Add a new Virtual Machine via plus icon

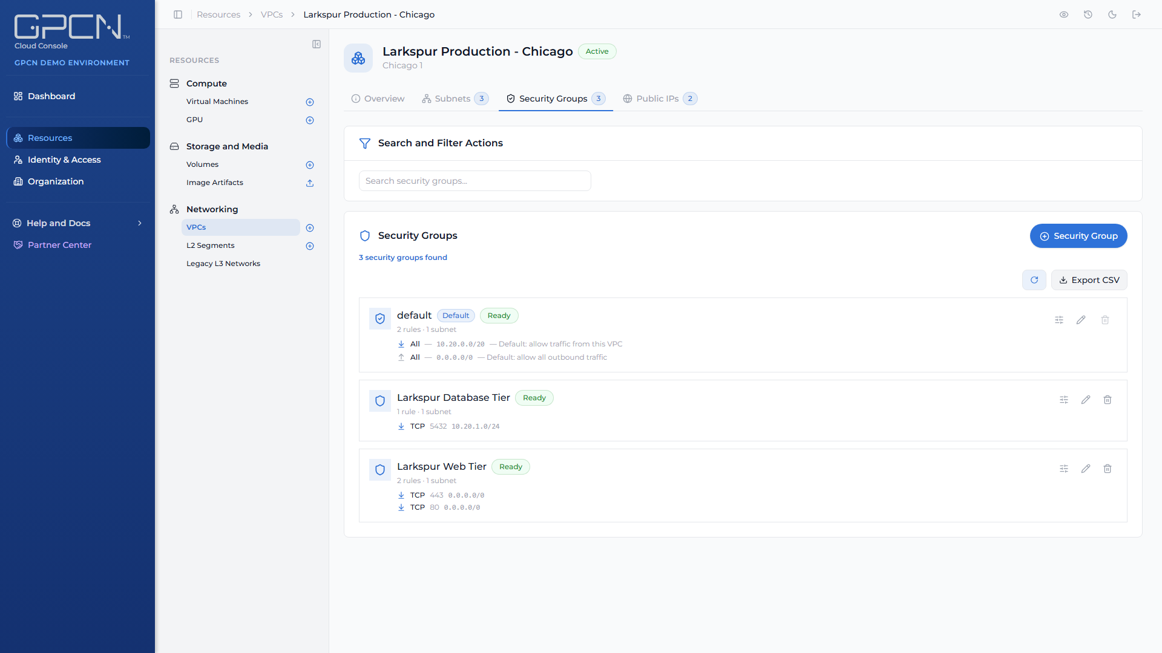[x=310, y=102]
